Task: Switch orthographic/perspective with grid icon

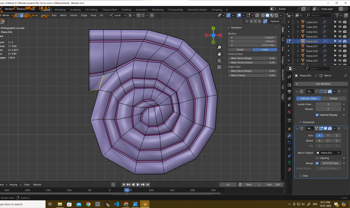Action: (x=219, y=67)
